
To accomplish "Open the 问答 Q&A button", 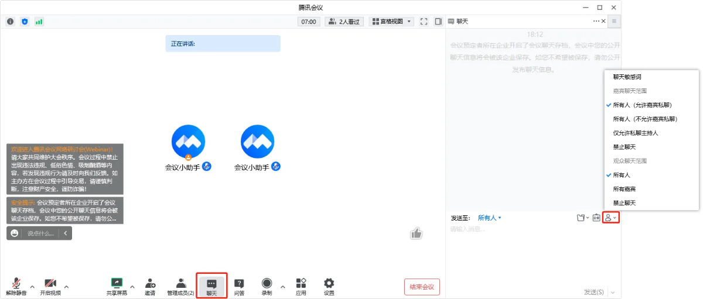I will click(x=239, y=286).
